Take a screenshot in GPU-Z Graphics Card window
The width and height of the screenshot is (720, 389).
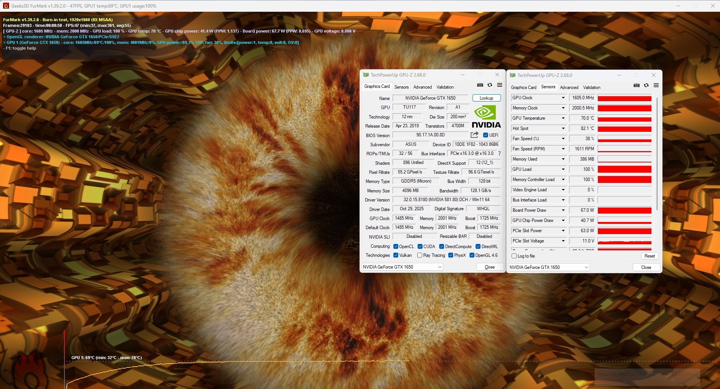480,85
